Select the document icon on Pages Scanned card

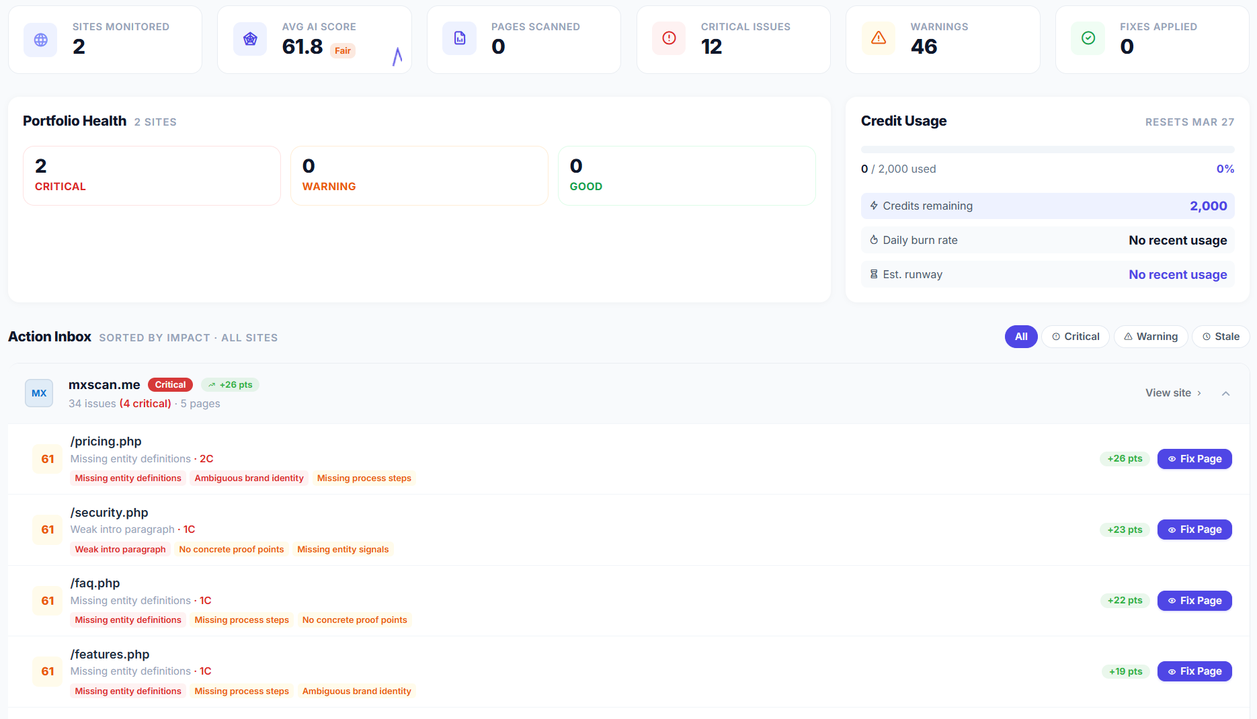coord(459,38)
